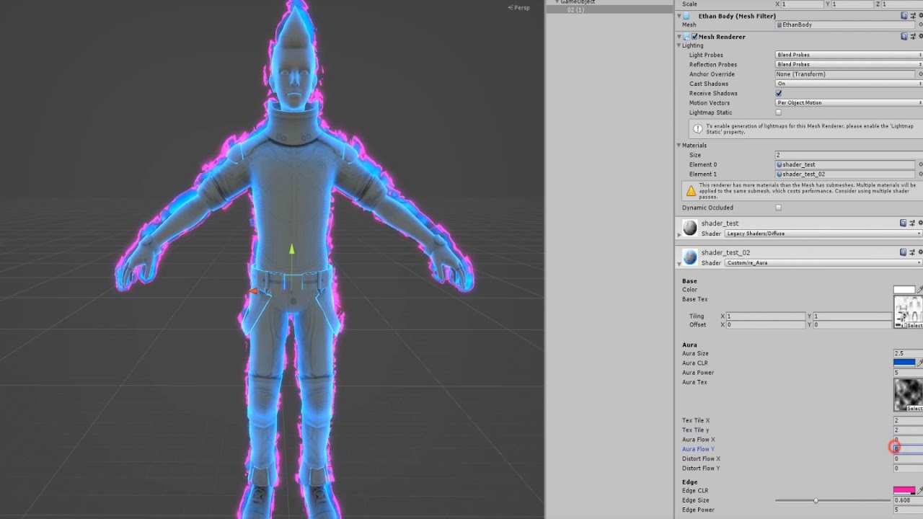Select the green Y-axis move gizmo arrow
The width and height of the screenshot is (923, 519).
click(x=291, y=249)
